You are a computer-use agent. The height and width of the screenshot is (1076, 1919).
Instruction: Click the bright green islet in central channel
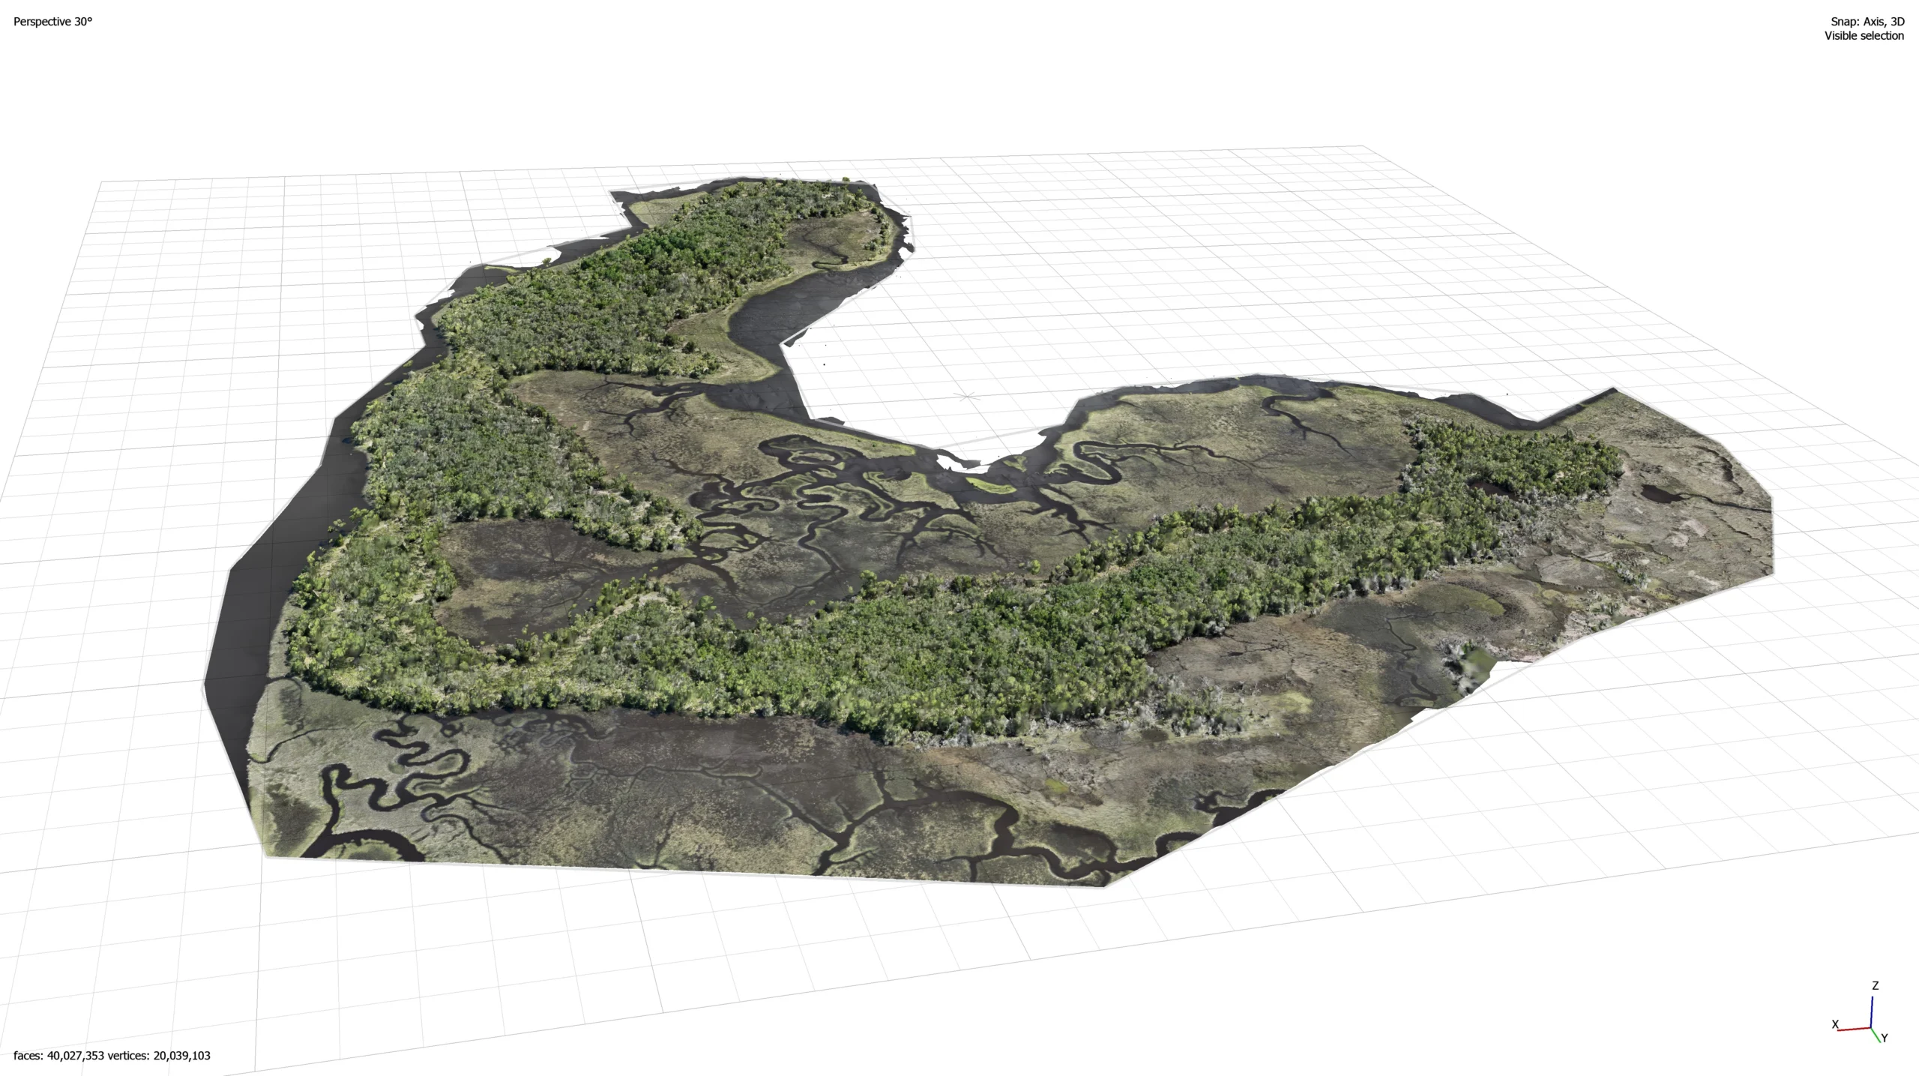(990, 484)
